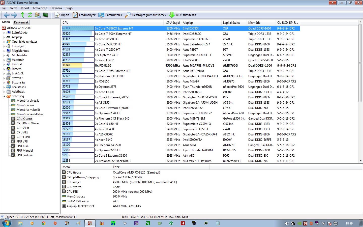Viewport: 363px width, 227px height.
Task: Expand the Kiszolgáló tree node
Action: 4,46
